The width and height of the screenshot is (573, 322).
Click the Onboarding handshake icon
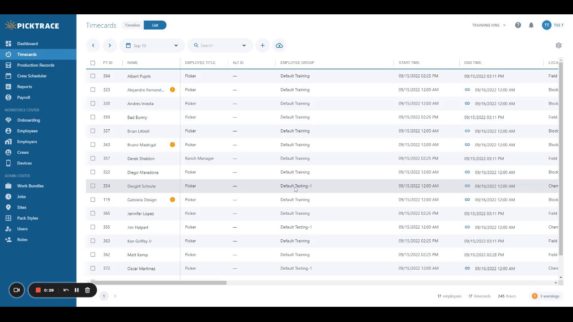tap(8, 120)
